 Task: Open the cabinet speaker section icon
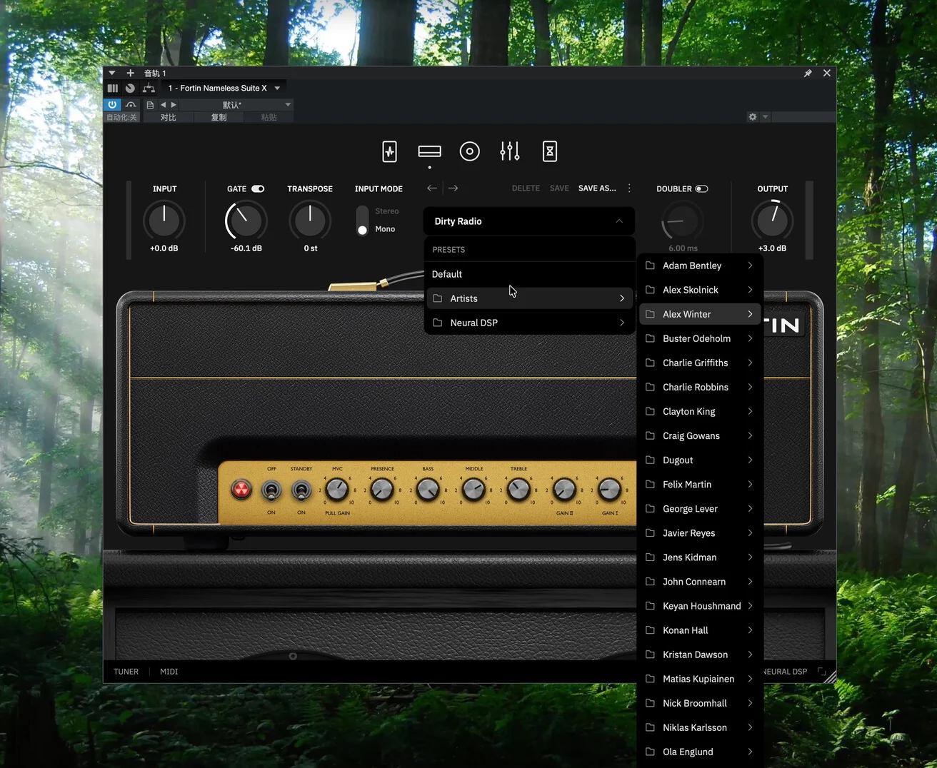(469, 151)
